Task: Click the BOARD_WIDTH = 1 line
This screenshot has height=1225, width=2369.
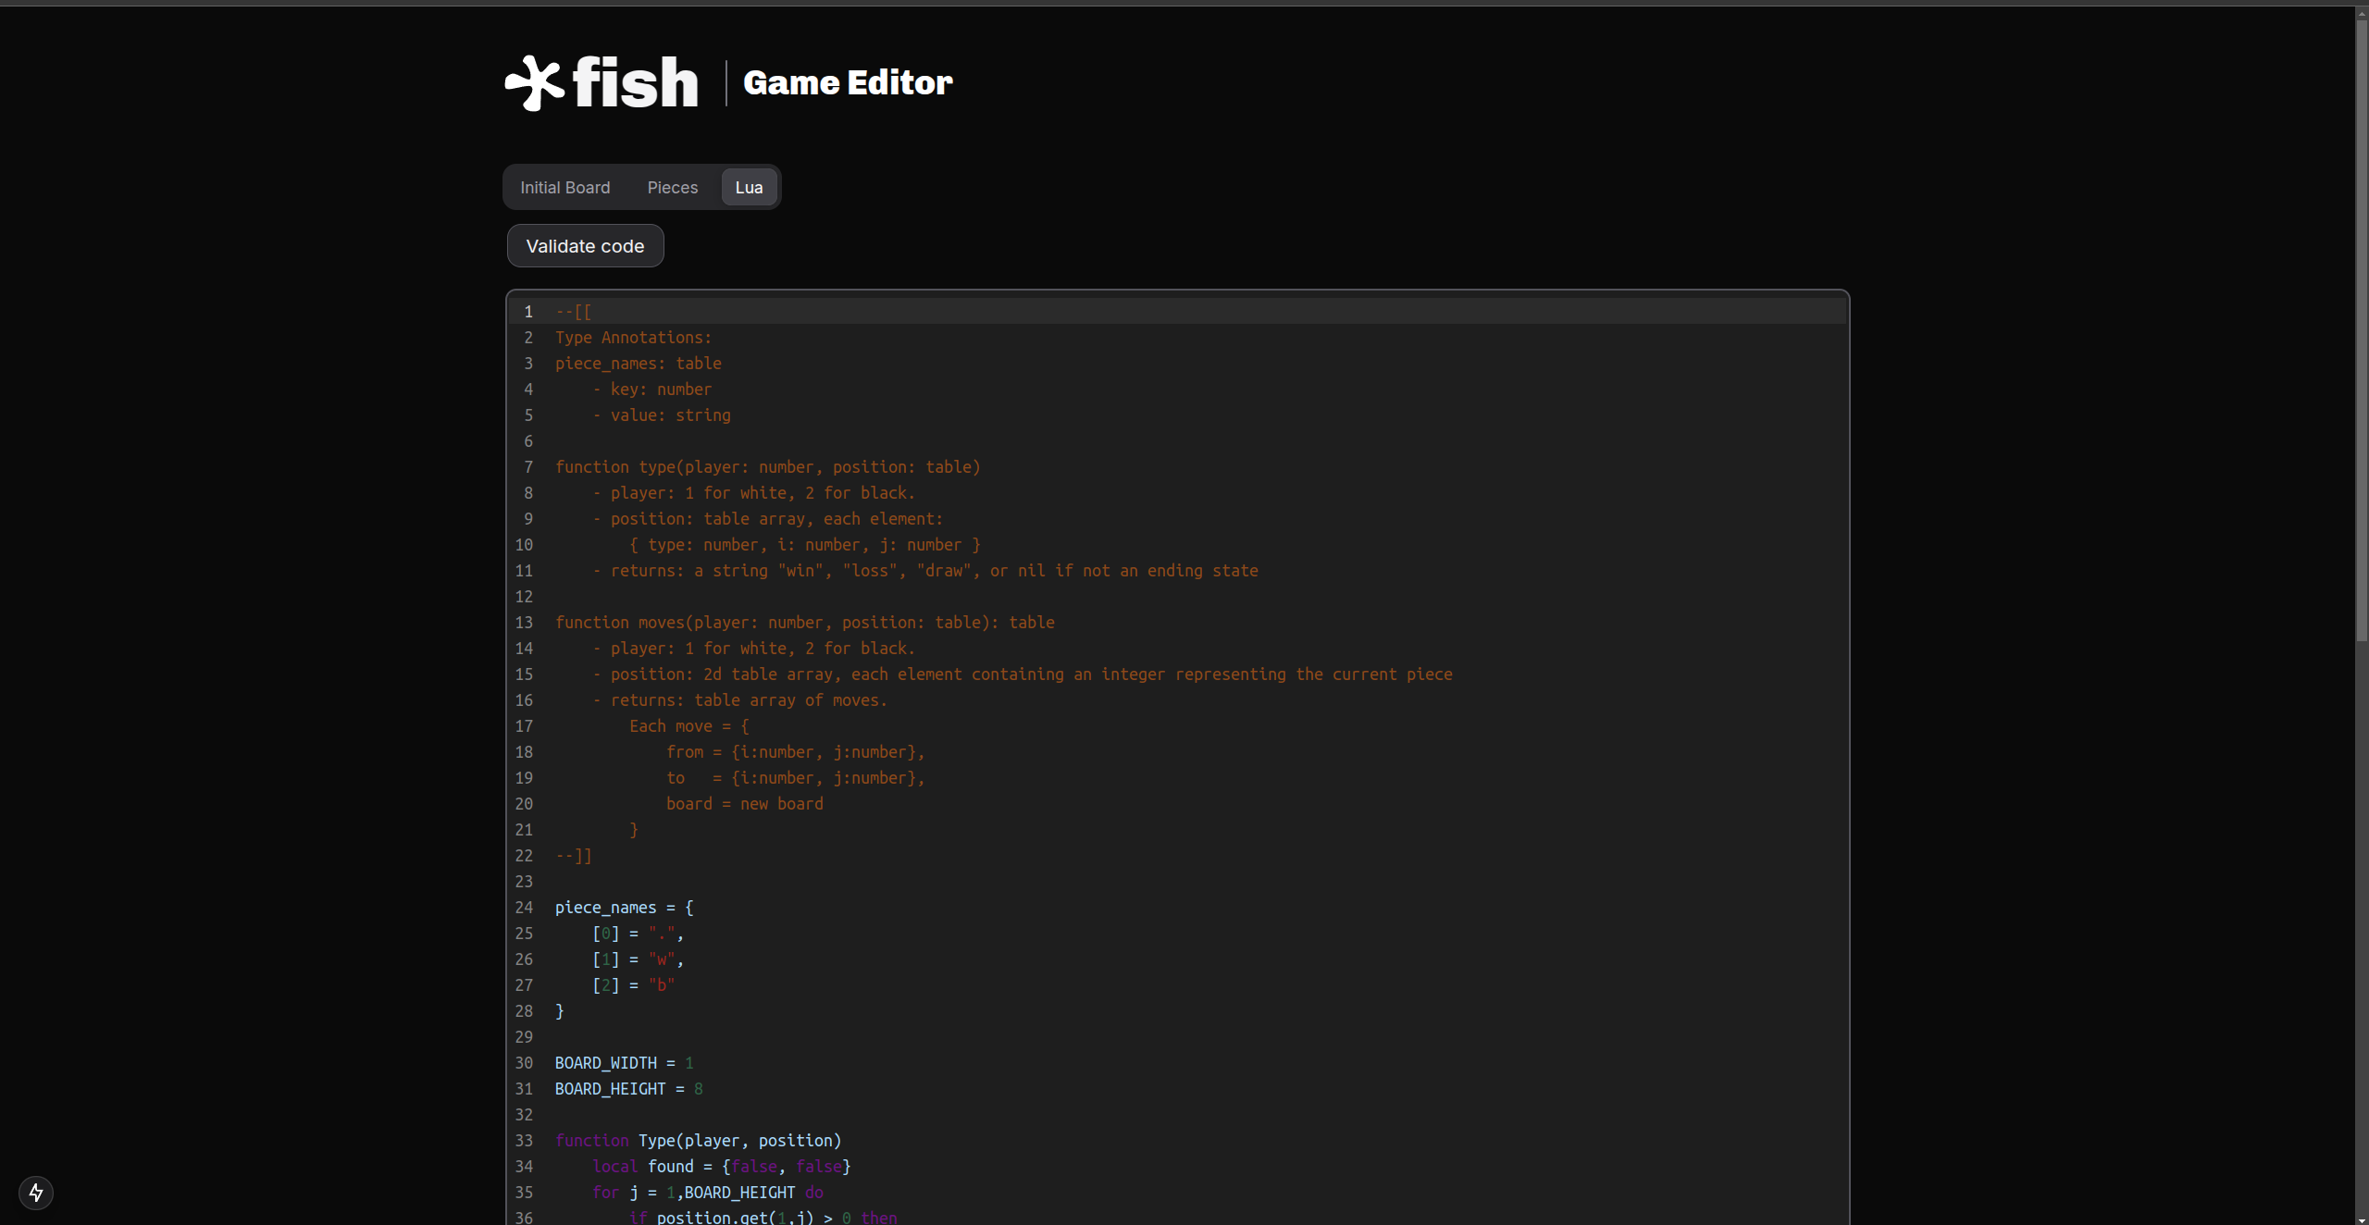Action: (624, 1063)
